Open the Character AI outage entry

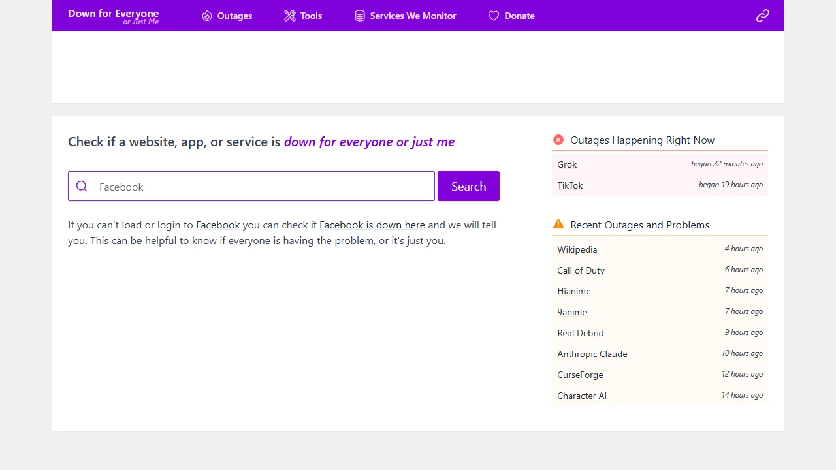[x=581, y=396]
